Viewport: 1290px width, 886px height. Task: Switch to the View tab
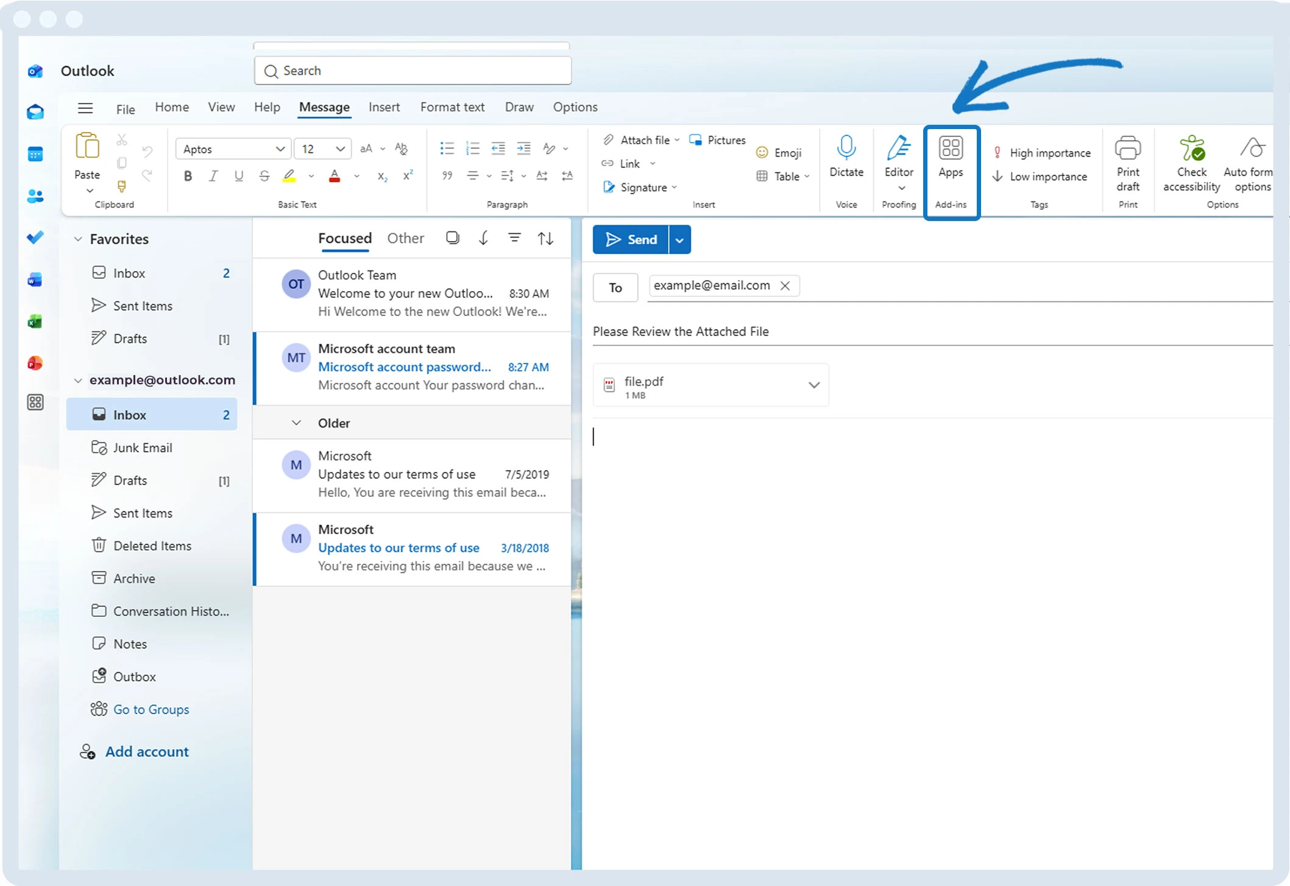point(221,107)
